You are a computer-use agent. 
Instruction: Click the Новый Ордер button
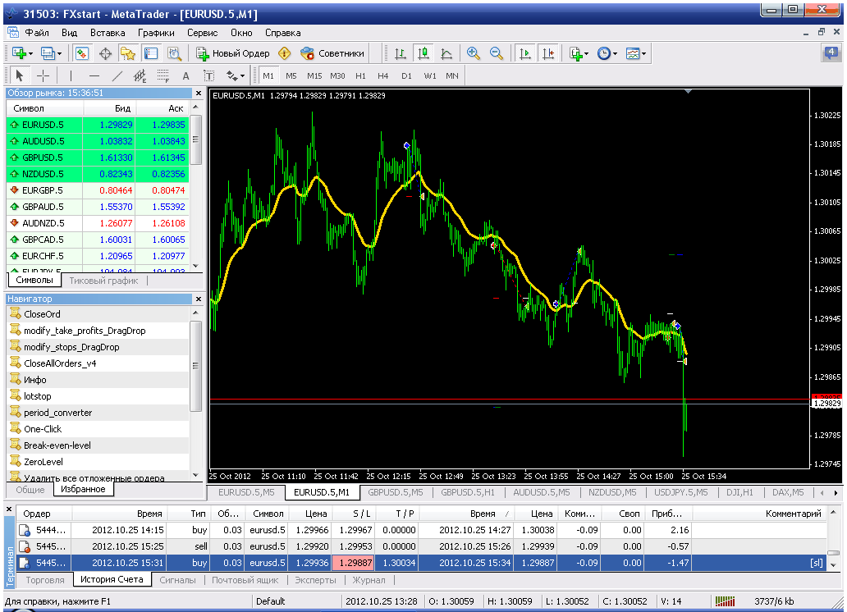233,53
